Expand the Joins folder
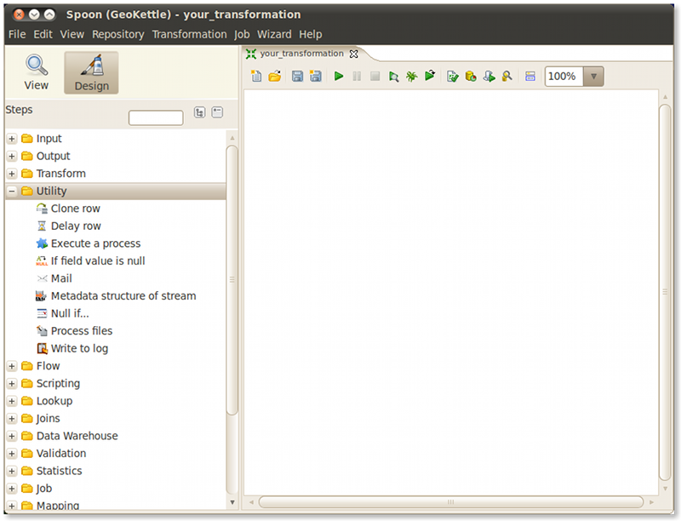The width and height of the screenshot is (681, 521). point(12,419)
